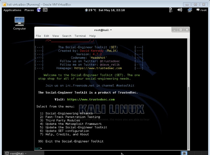
Task: Launch the Iceweasel browser from top panel
Action: [39, 10]
